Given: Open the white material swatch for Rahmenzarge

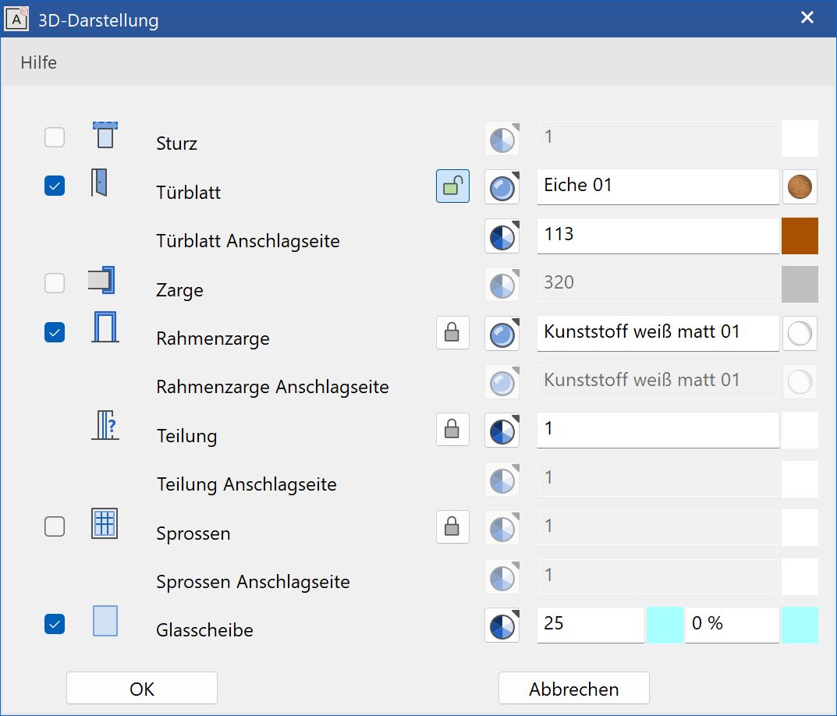Looking at the screenshot, I should [800, 334].
